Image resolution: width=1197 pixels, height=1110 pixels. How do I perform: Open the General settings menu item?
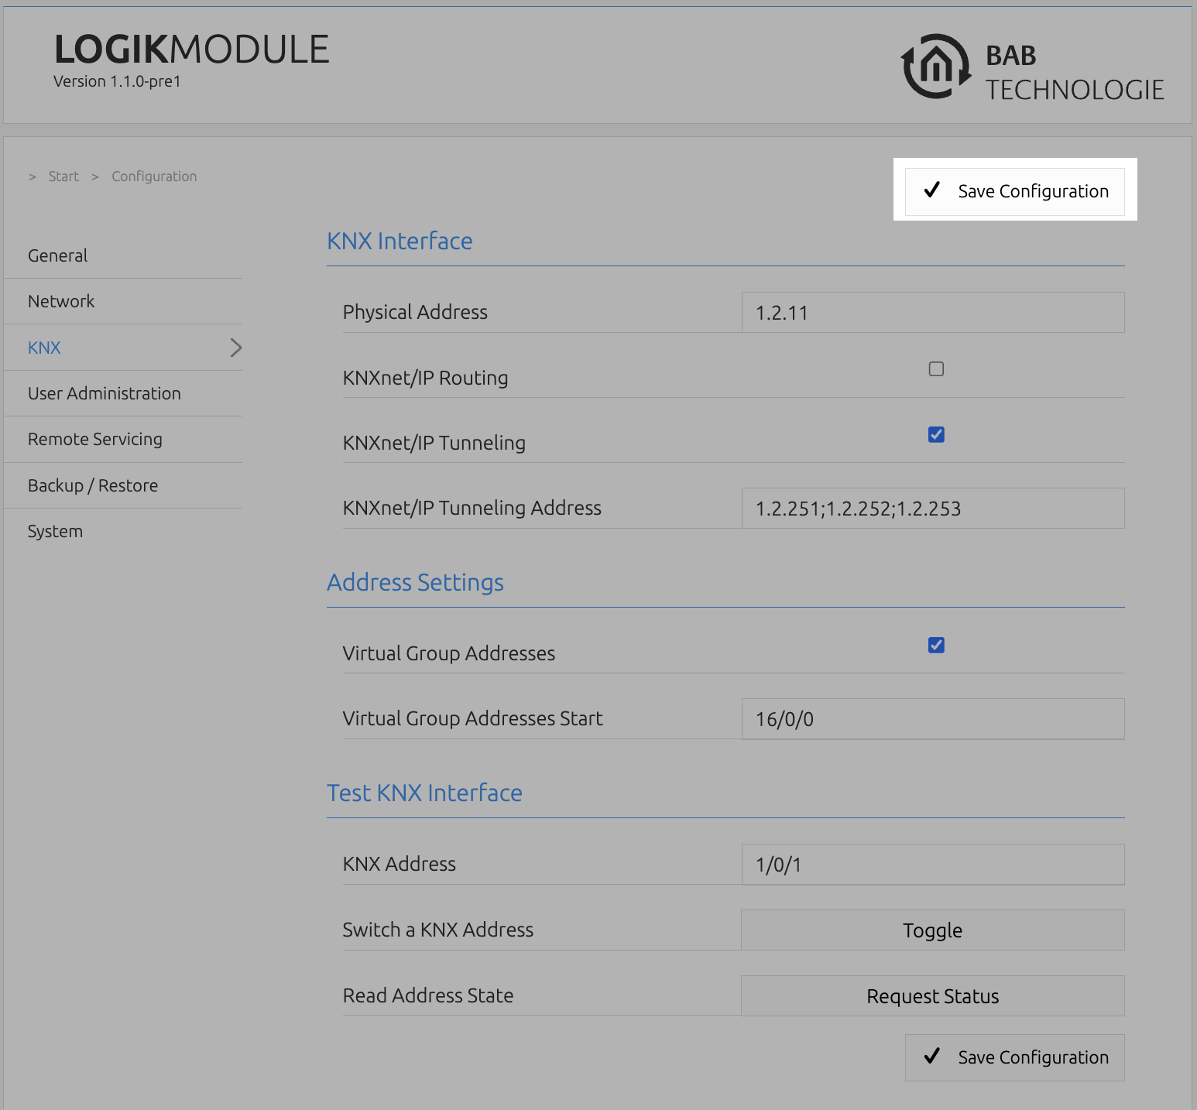pyautogui.click(x=57, y=255)
